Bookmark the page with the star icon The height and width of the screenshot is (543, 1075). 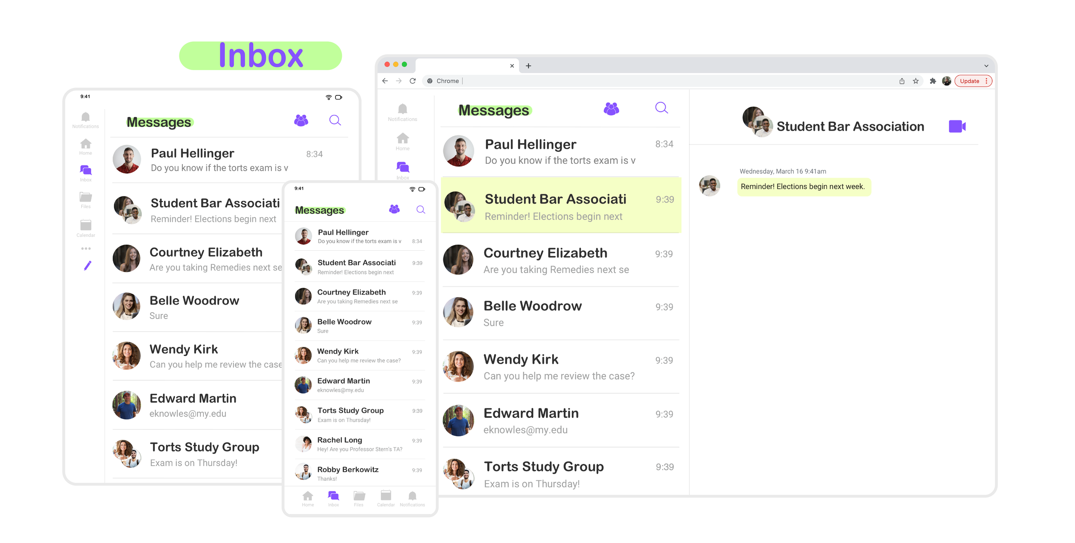tap(915, 81)
